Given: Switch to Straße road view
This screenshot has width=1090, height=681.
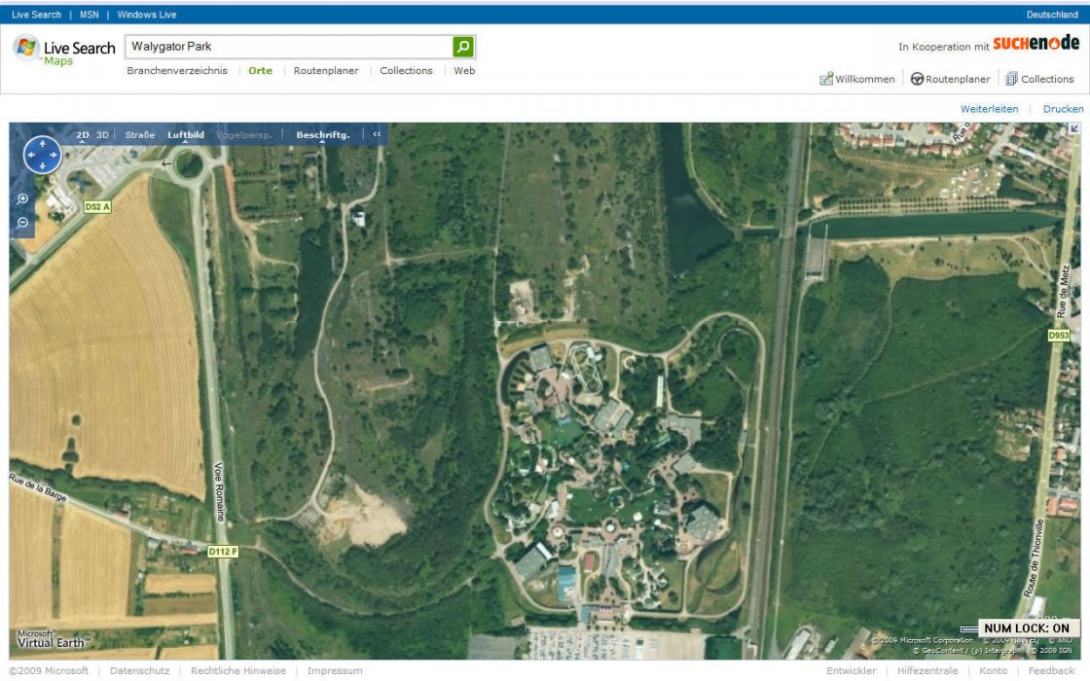Looking at the screenshot, I should tap(139, 135).
